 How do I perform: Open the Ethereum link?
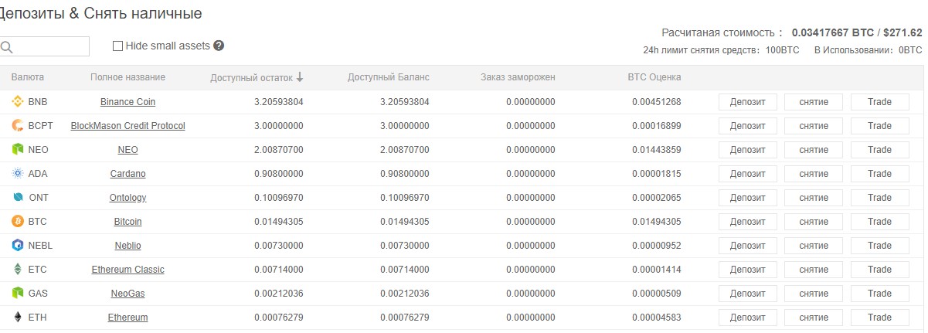coord(128,318)
